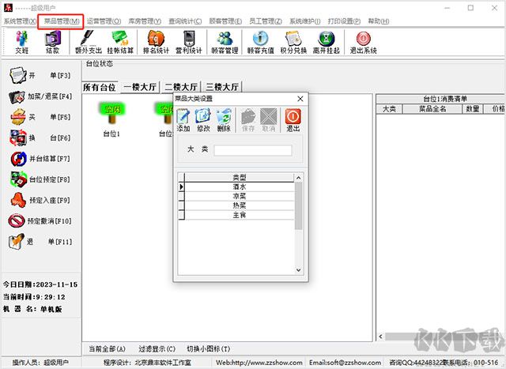Click 买单 [F5] checkout in sidebar
This screenshot has height=369, width=506.
pos(40,117)
